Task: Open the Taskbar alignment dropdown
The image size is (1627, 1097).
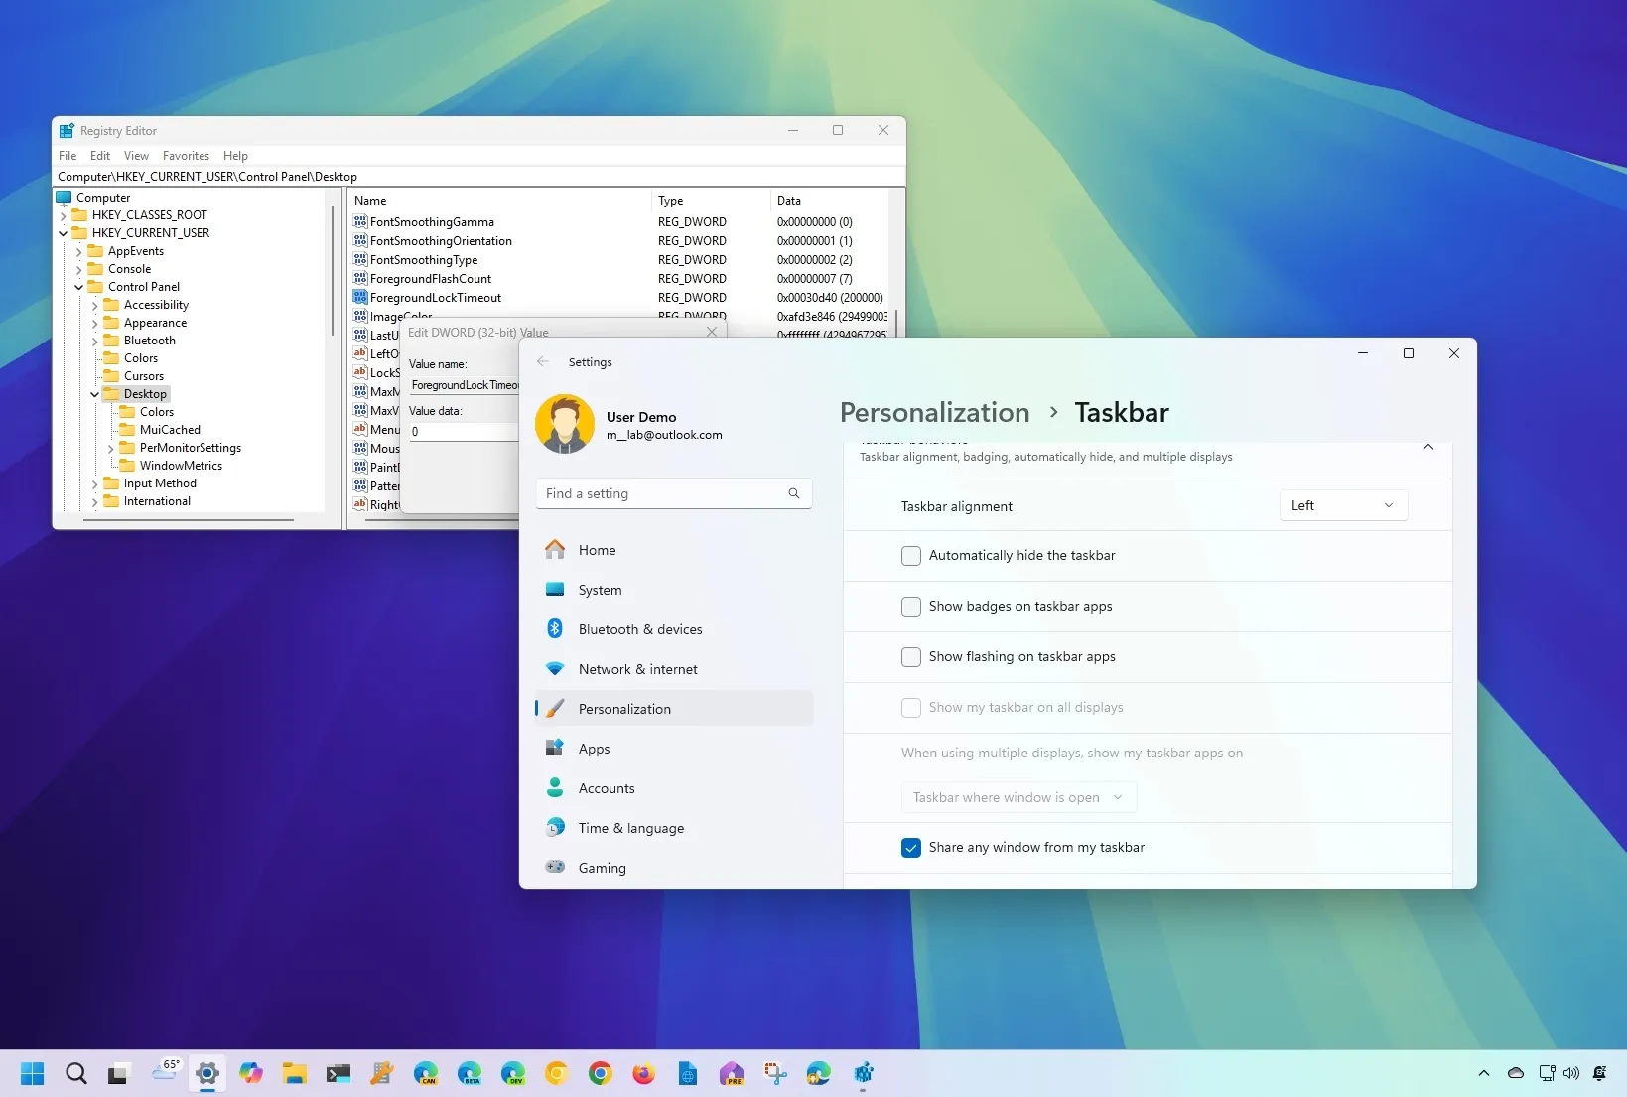Action: (1342, 505)
